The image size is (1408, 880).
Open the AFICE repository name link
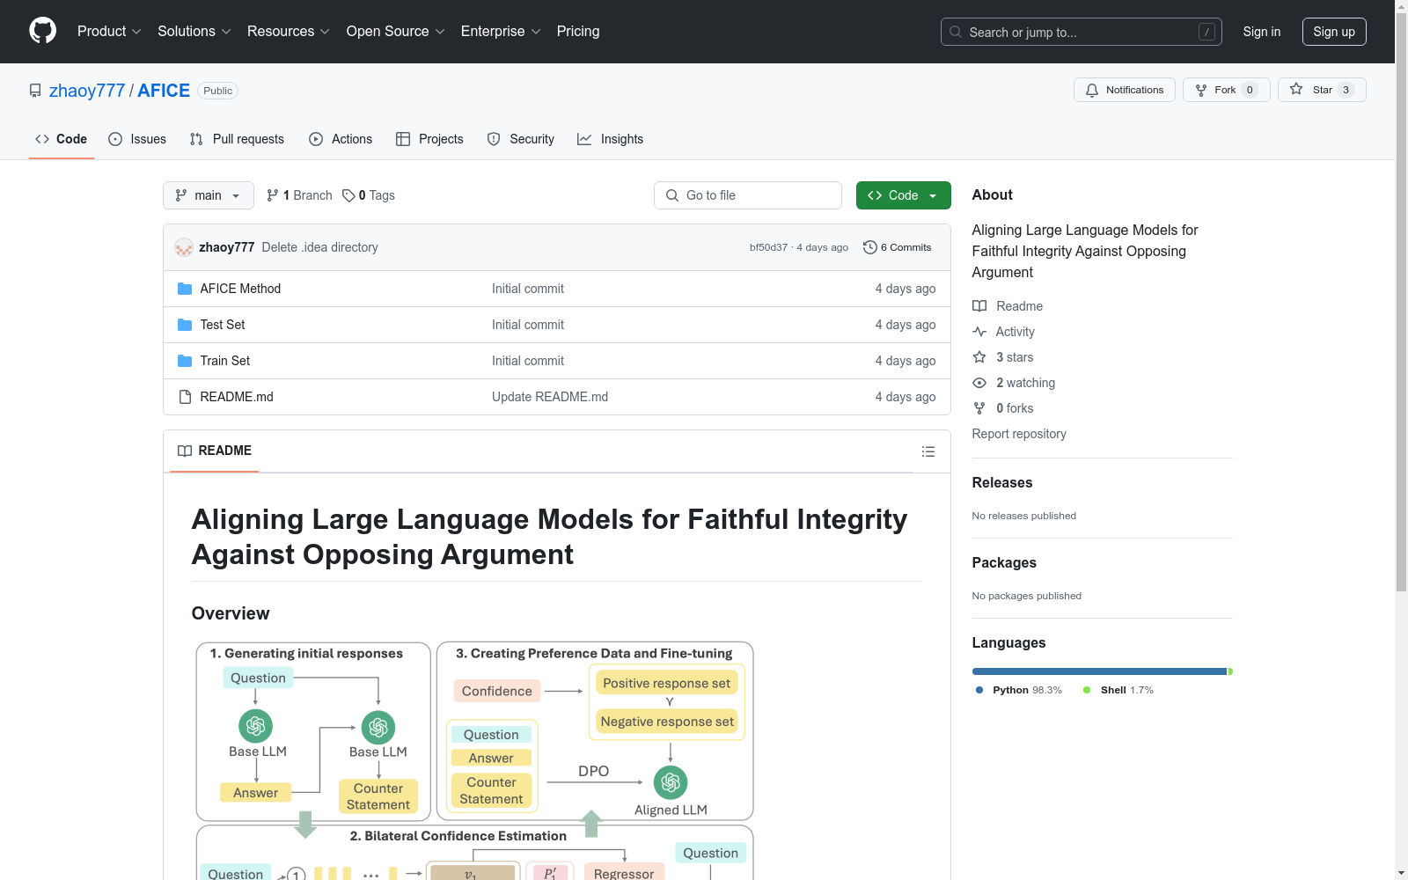pyautogui.click(x=164, y=91)
